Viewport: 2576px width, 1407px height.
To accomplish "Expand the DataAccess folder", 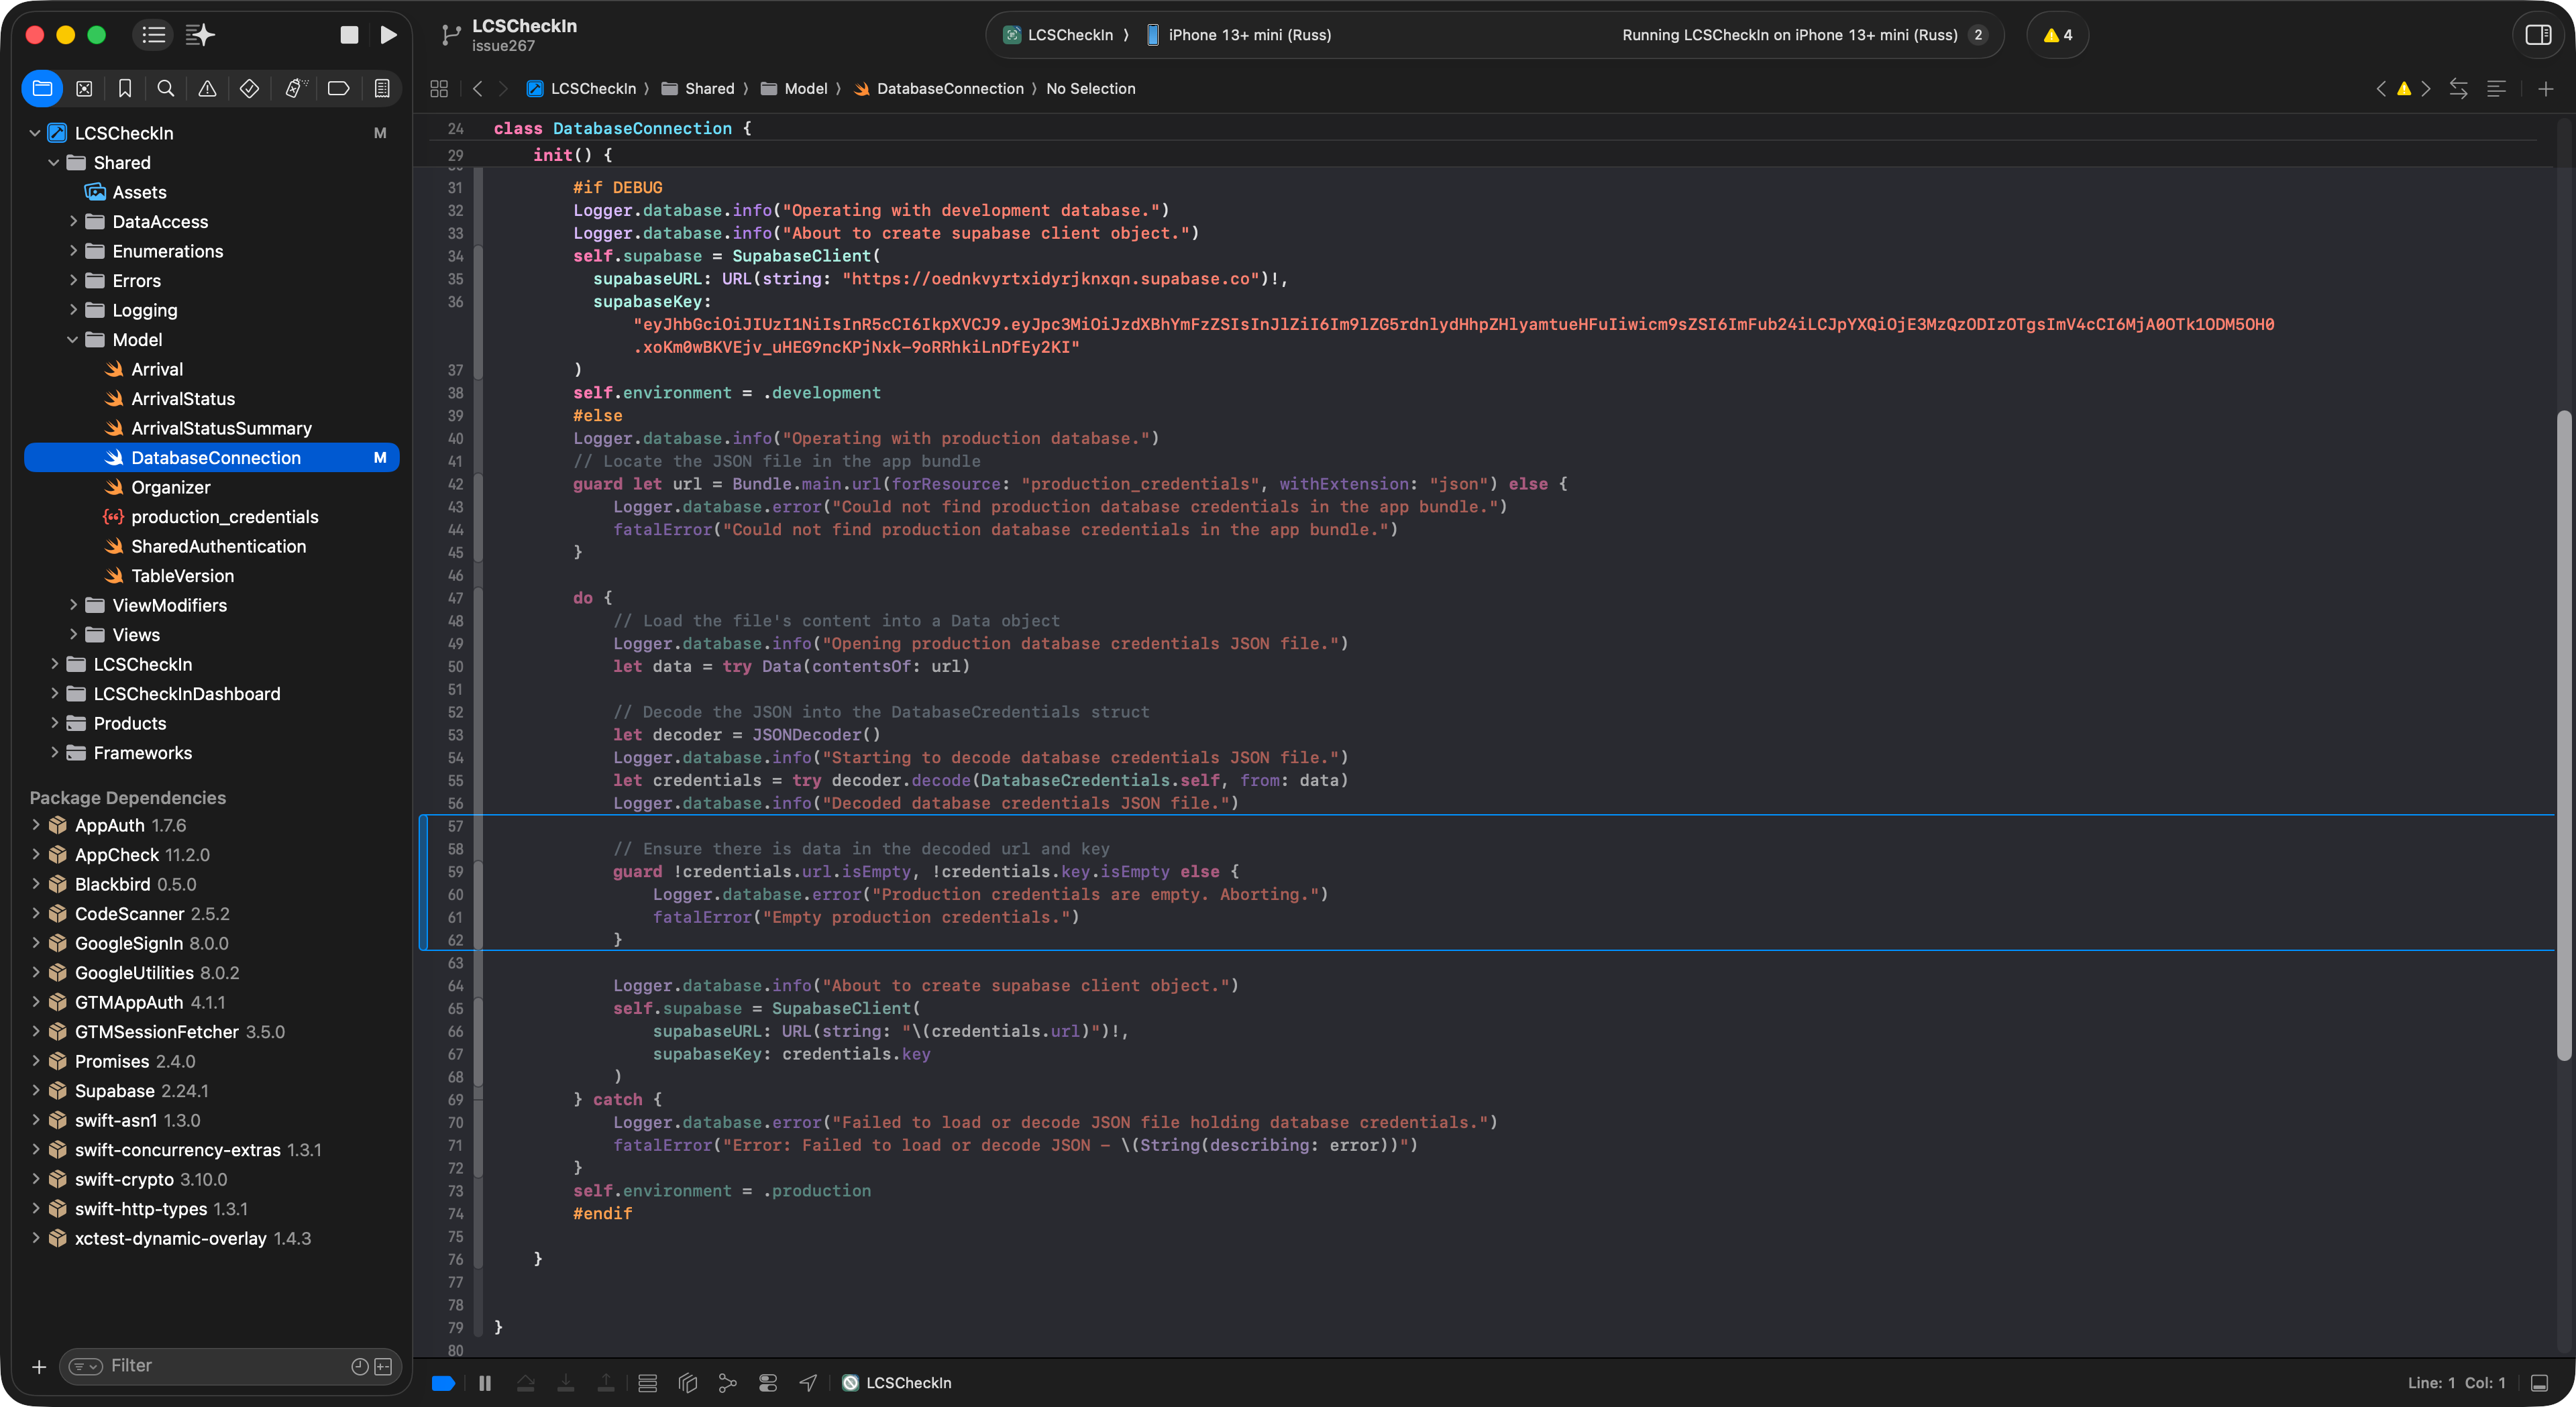I will click(73, 222).
